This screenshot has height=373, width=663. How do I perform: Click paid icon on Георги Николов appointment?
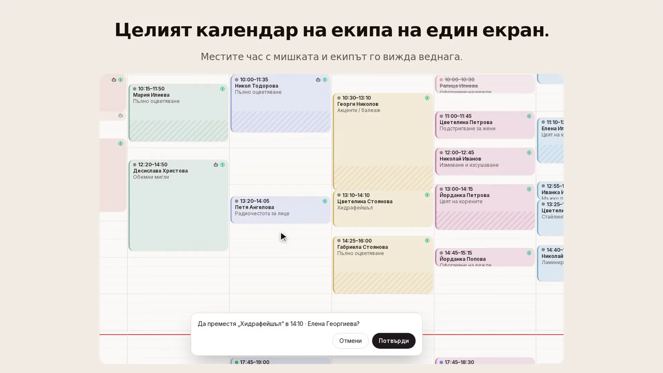click(427, 98)
